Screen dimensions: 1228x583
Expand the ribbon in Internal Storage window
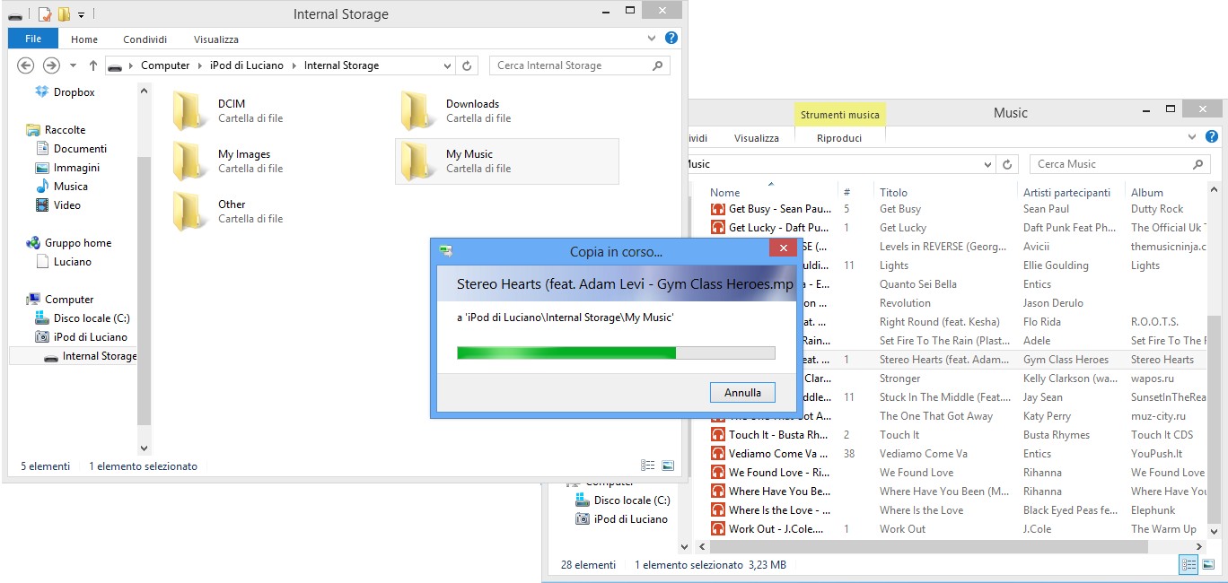pyautogui.click(x=652, y=39)
